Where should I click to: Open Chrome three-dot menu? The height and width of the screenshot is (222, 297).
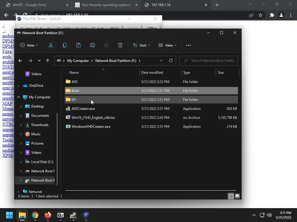pyautogui.click(x=291, y=15)
